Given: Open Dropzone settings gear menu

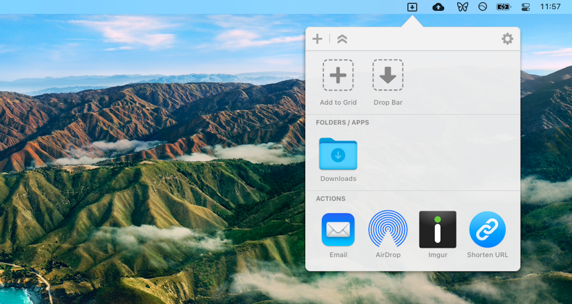Looking at the screenshot, I should pos(507,39).
